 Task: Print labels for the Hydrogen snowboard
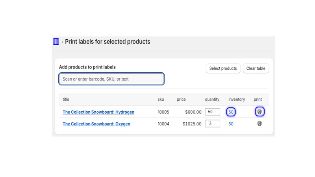pyautogui.click(x=259, y=112)
